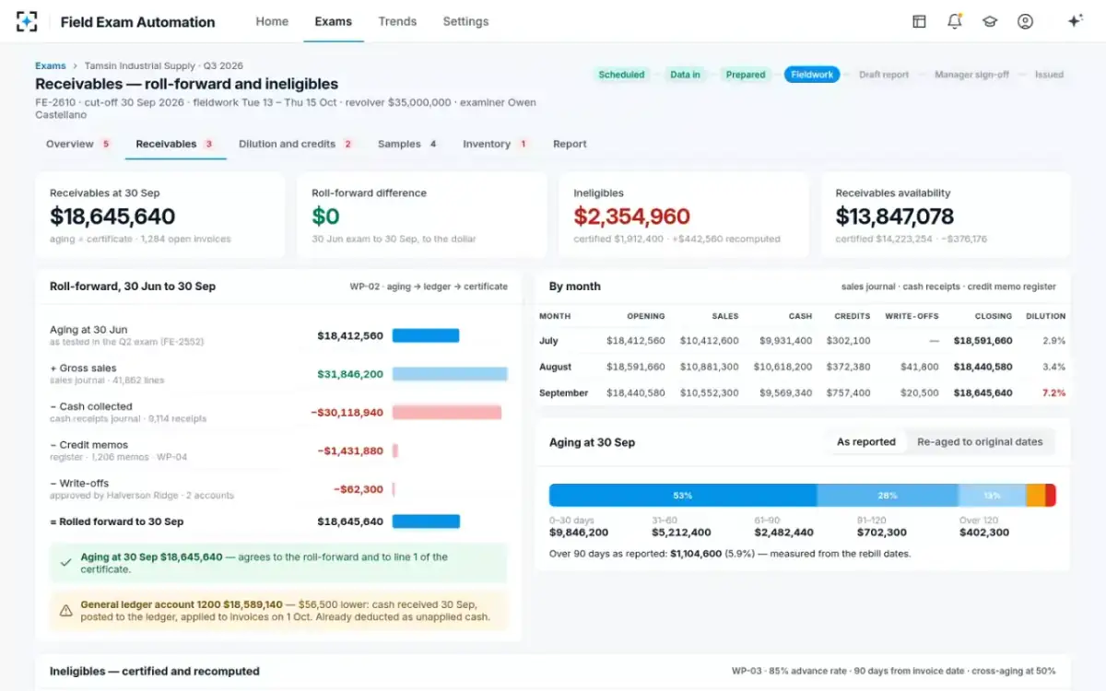Switch to the Overview tab
Screen dimensions: 1106x691
tap(79, 144)
